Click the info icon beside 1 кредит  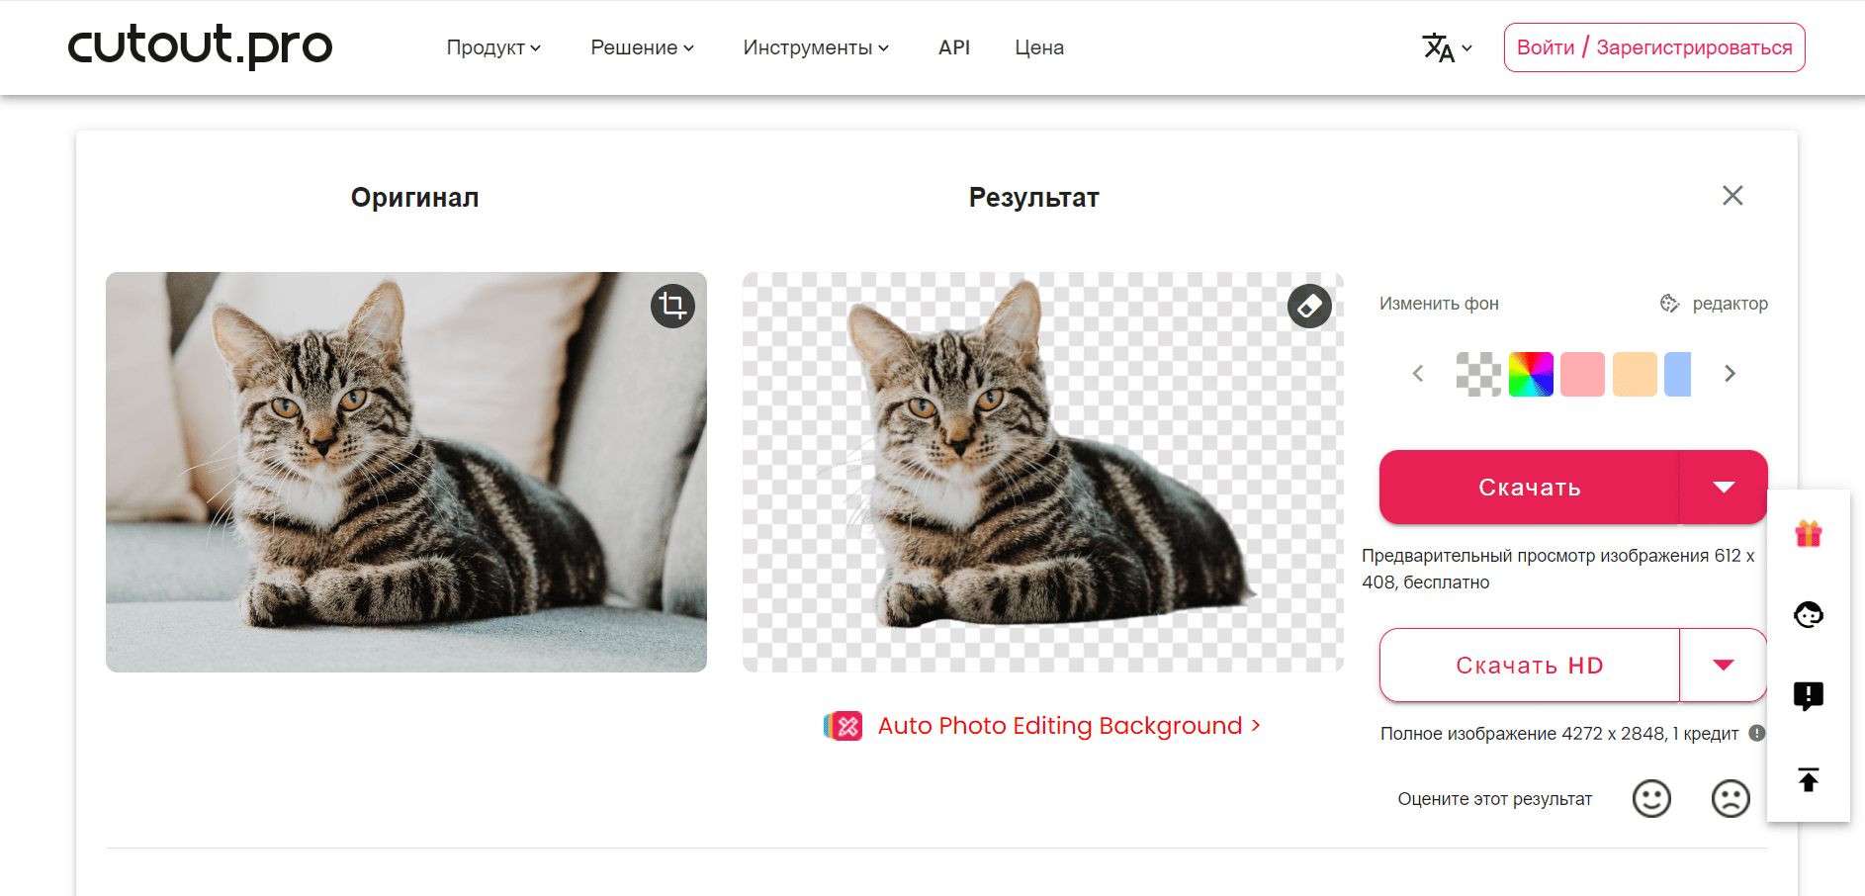pos(1756,733)
